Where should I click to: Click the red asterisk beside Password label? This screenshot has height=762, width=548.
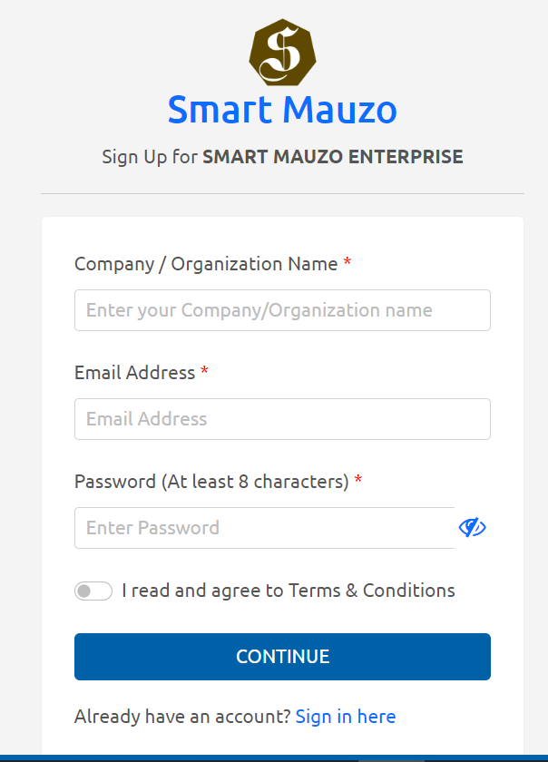(x=358, y=479)
